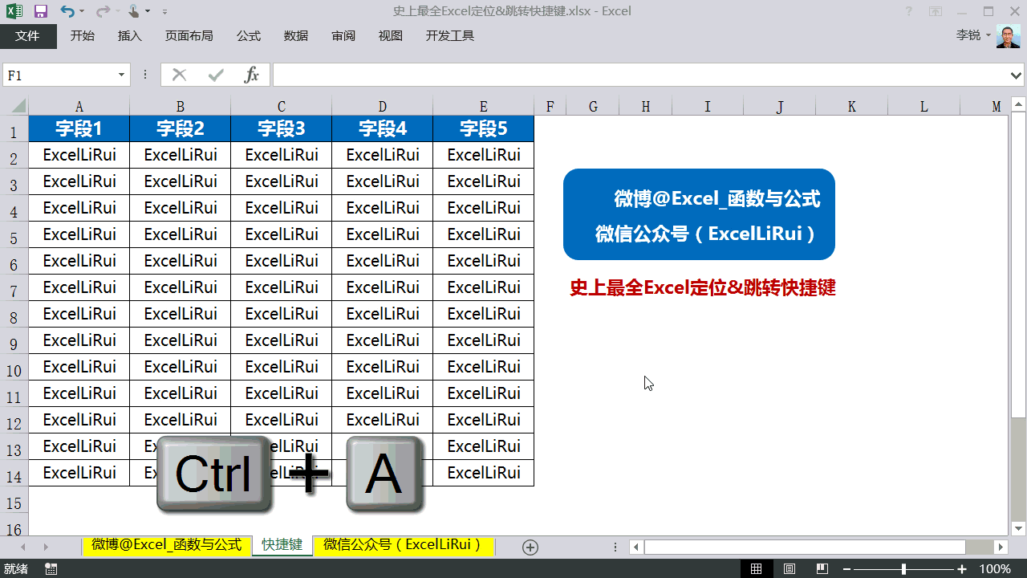Click the Help question mark icon

908,11
